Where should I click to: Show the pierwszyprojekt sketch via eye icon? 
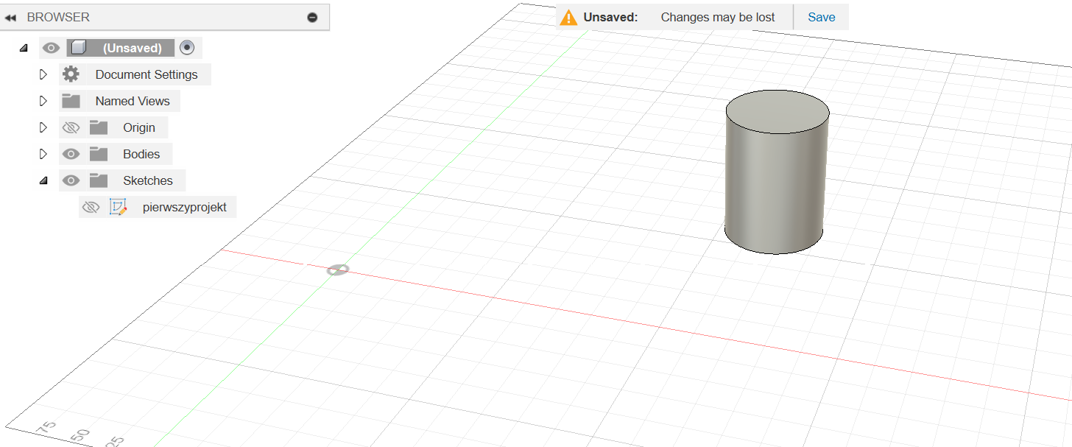[x=91, y=207]
